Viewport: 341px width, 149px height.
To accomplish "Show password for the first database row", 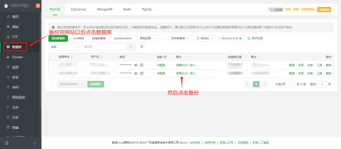I will (x=136, y=65).
